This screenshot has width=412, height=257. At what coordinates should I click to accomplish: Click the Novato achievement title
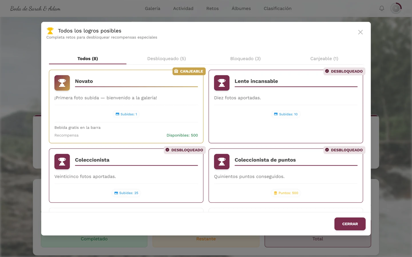pyautogui.click(x=84, y=81)
